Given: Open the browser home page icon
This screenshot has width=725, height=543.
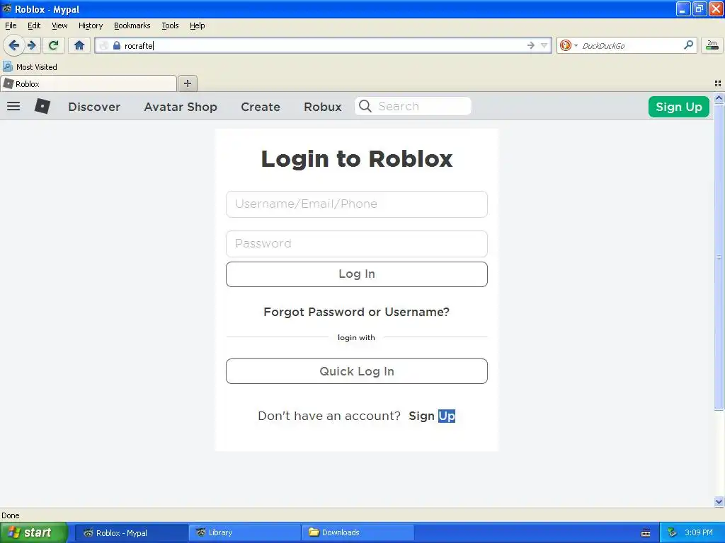Looking at the screenshot, I should pos(79,45).
